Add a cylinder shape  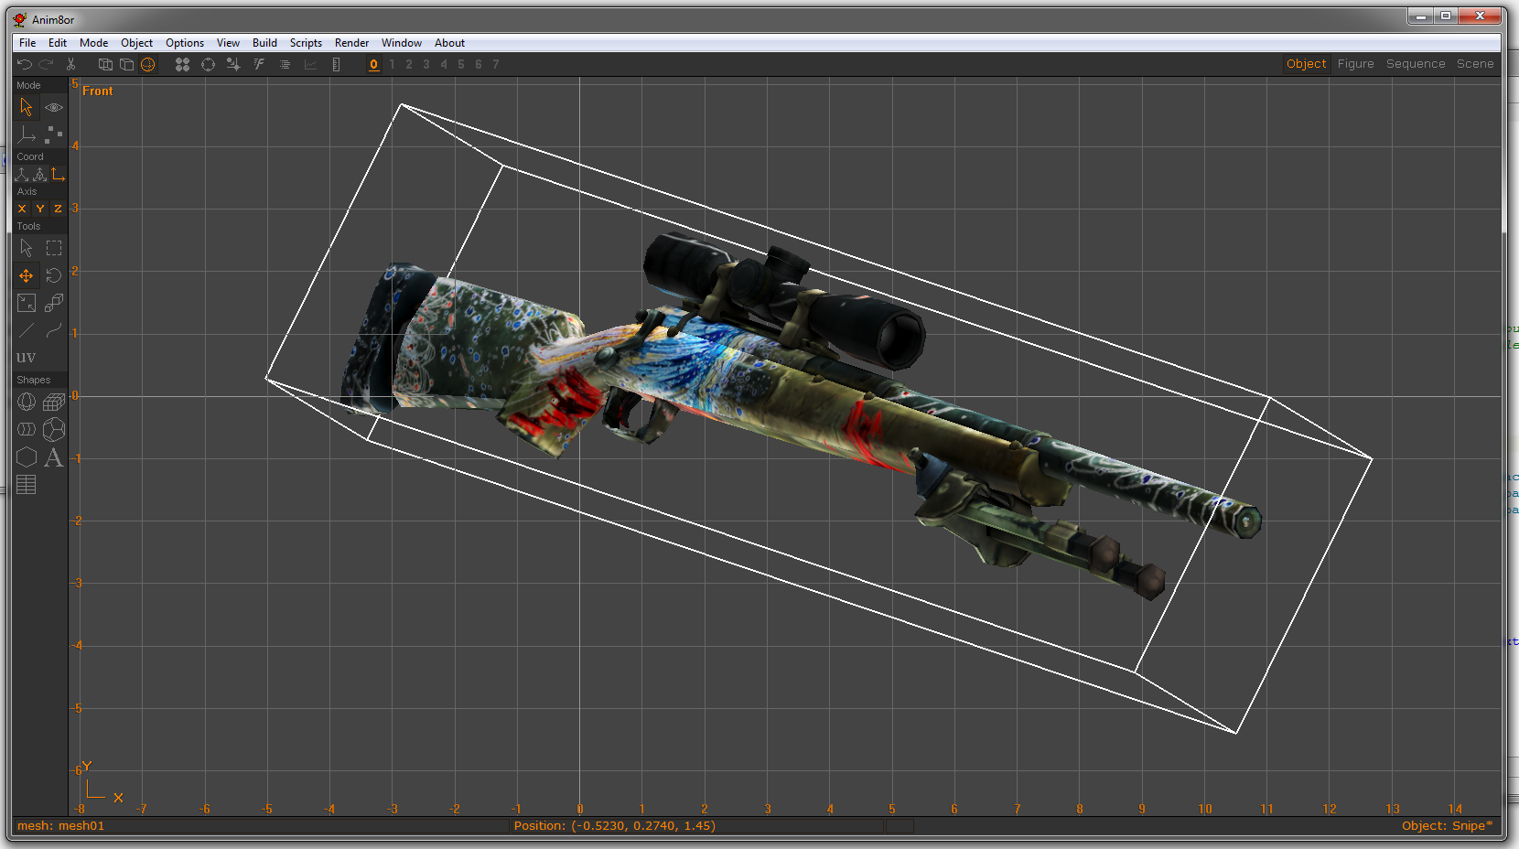point(27,429)
